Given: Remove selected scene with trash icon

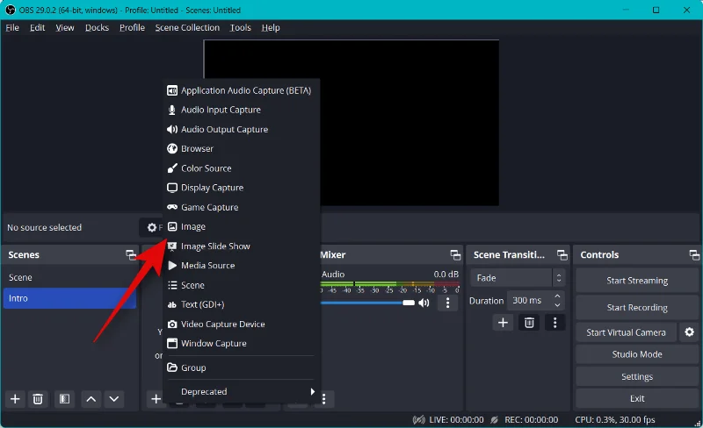Looking at the screenshot, I should pyautogui.click(x=38, y=398).
